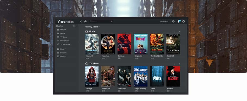This screenshot has height=101, width=247.
Task: Open the Kingsman movie poster
Action: coord(108,44)
